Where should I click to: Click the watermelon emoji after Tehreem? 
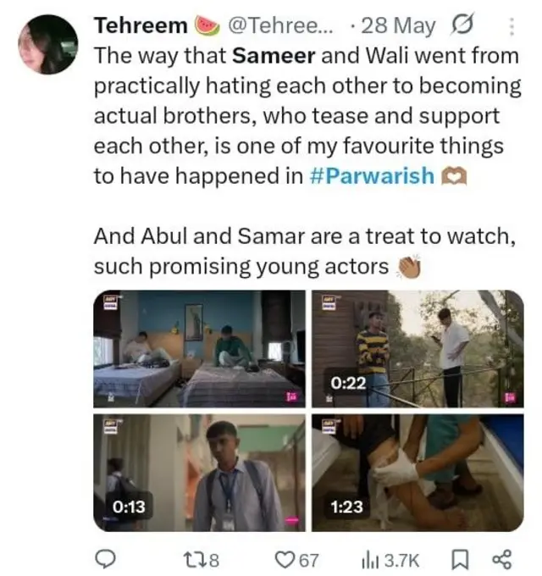(x=207, y=25)
